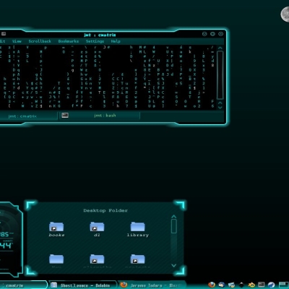Open the library folder
Image resolution: width=289 pixels, height=289 pixels.
tap(138, 230)
